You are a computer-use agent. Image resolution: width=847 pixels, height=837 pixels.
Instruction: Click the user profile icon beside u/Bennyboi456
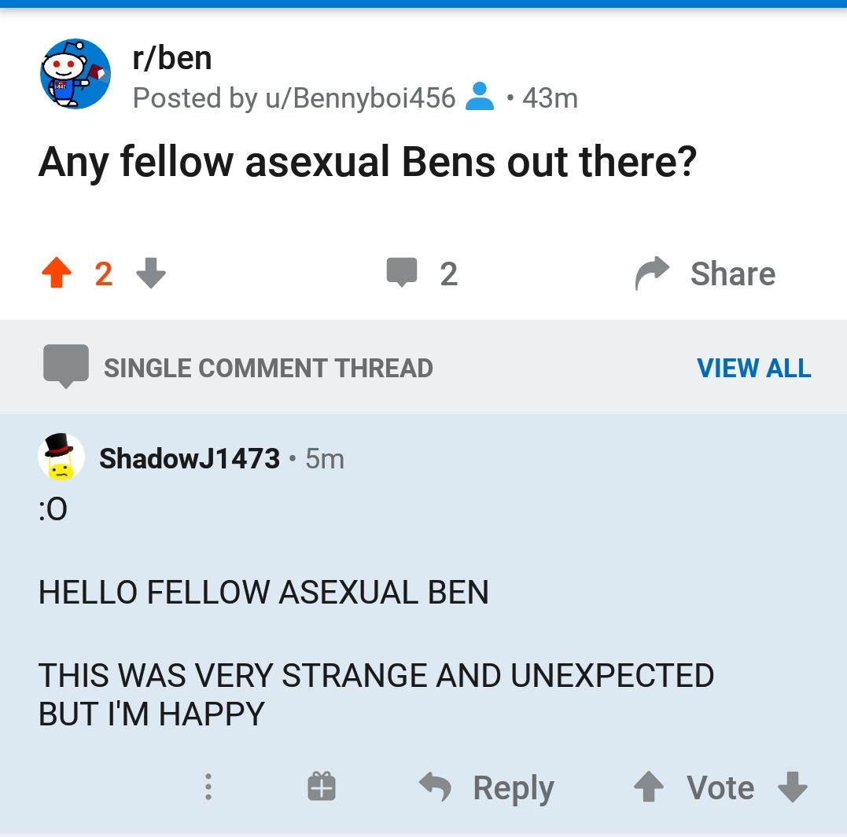[x=482, y=97]
